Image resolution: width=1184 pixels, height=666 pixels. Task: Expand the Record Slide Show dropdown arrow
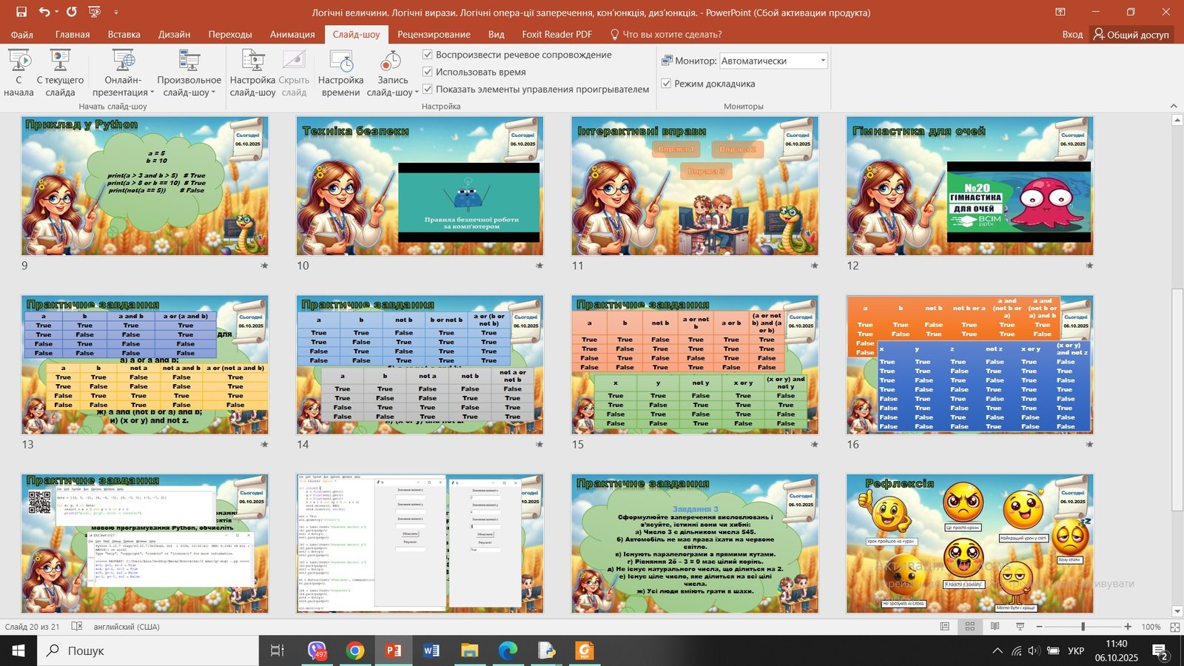click(416, 92)
